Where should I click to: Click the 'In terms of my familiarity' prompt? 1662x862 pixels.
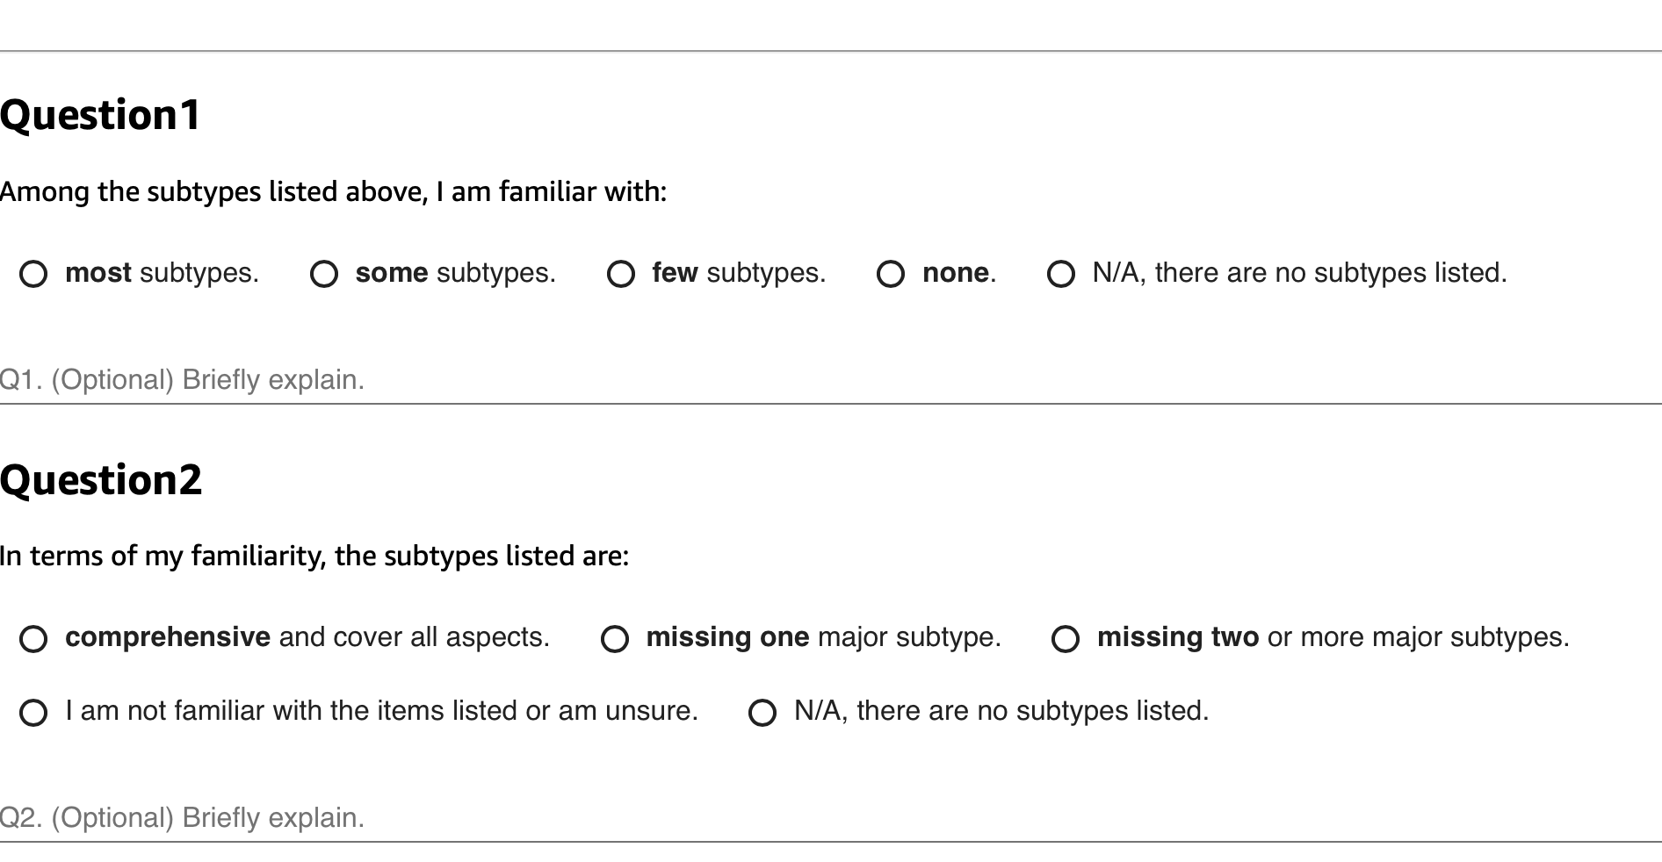pos(314,556)
